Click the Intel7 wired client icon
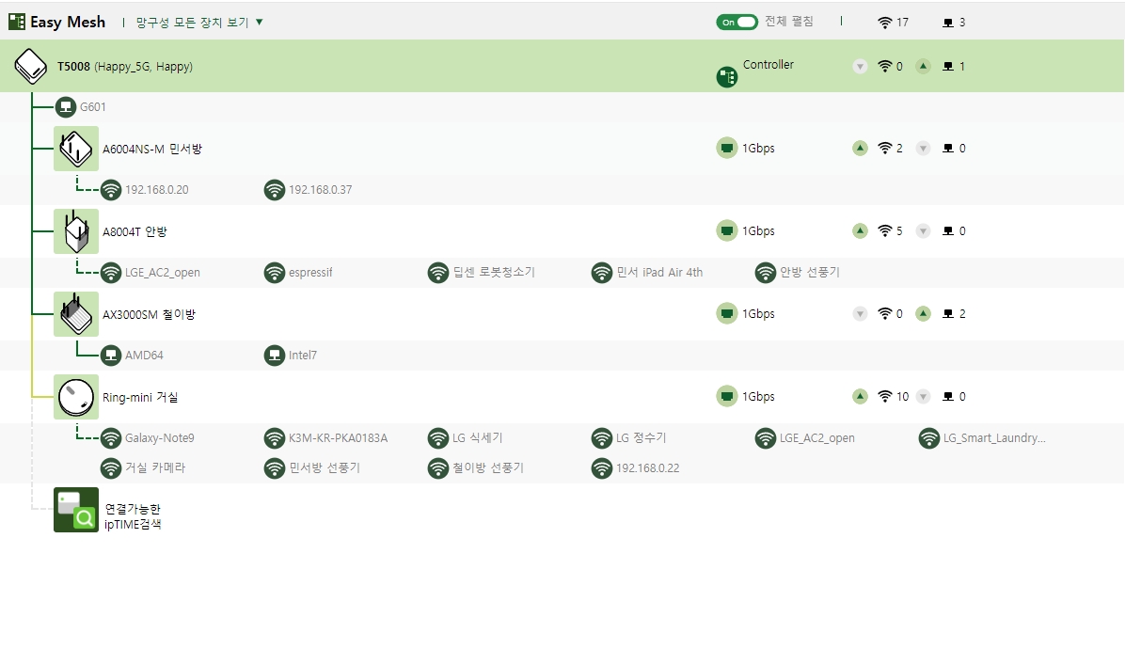Image resolution: width=1125 pixels, height=649 pixels. [274, 355]
